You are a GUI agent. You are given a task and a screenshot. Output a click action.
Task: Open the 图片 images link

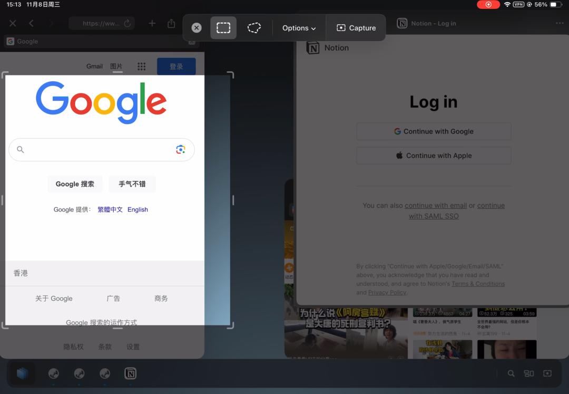[116, 66]
